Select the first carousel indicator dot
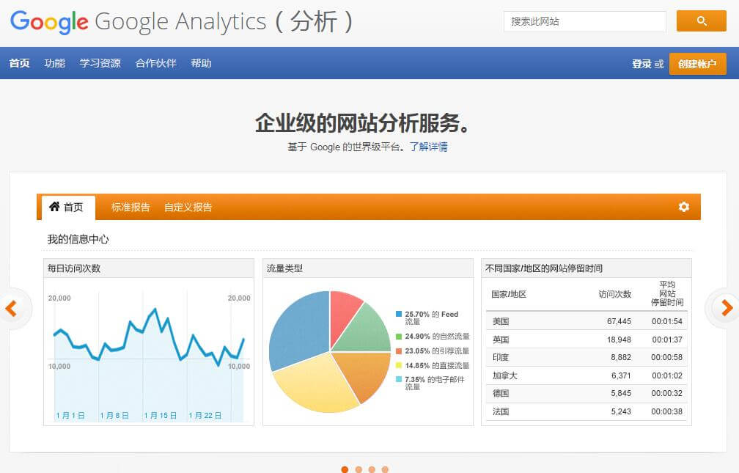 point(345,469)
